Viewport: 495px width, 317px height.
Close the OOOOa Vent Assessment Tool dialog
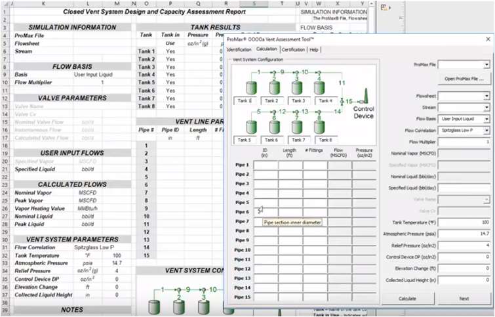click(488, 39)
